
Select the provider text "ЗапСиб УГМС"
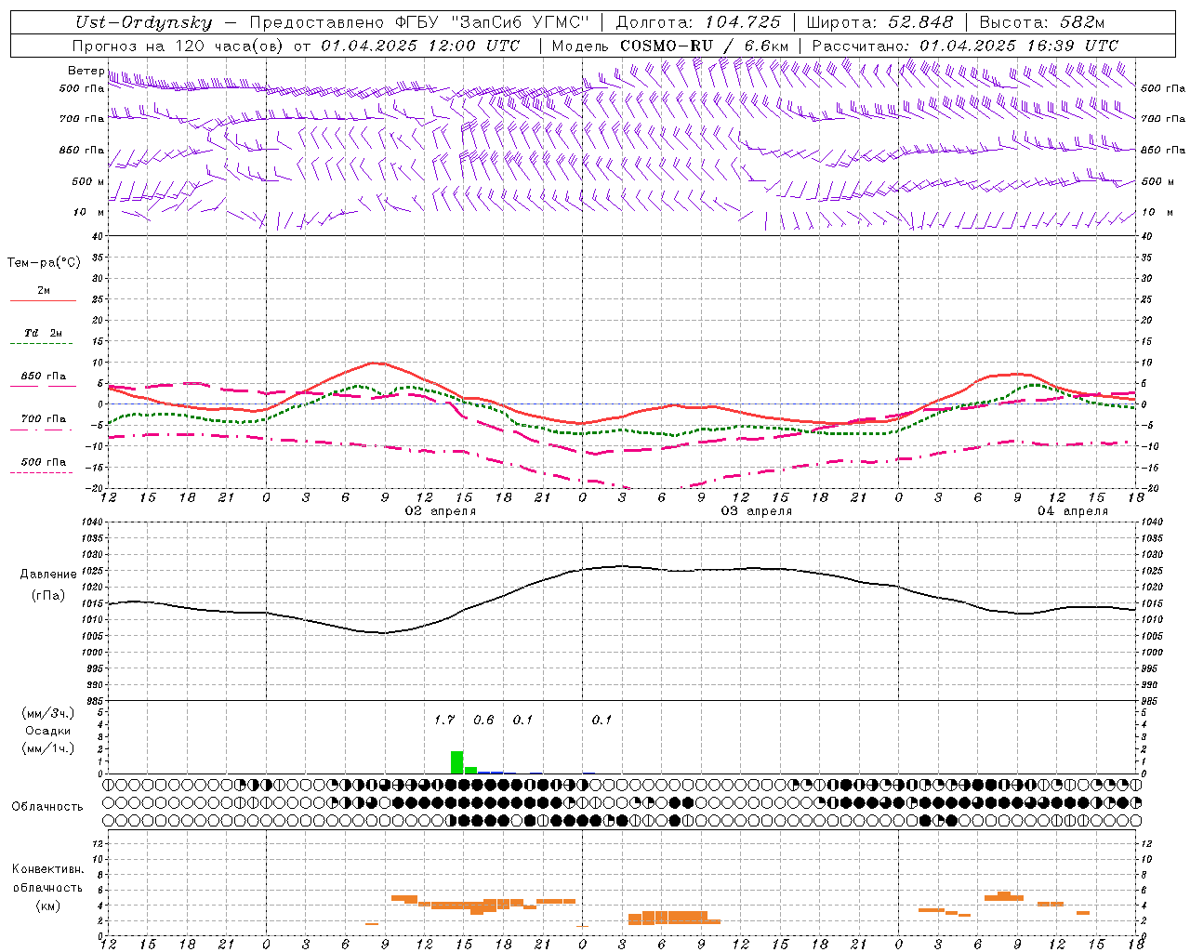point(519,22)
